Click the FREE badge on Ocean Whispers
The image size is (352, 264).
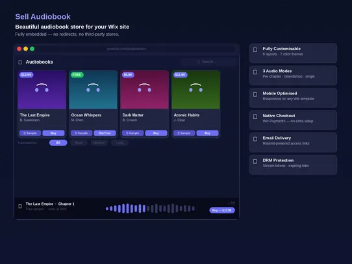(x=77, y=75)
